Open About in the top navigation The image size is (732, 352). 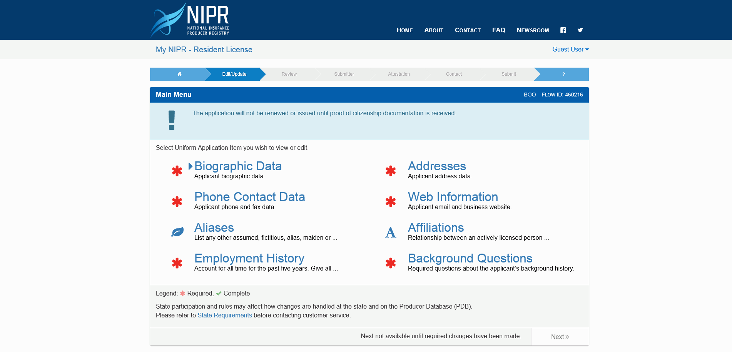[x=434, y=30]
